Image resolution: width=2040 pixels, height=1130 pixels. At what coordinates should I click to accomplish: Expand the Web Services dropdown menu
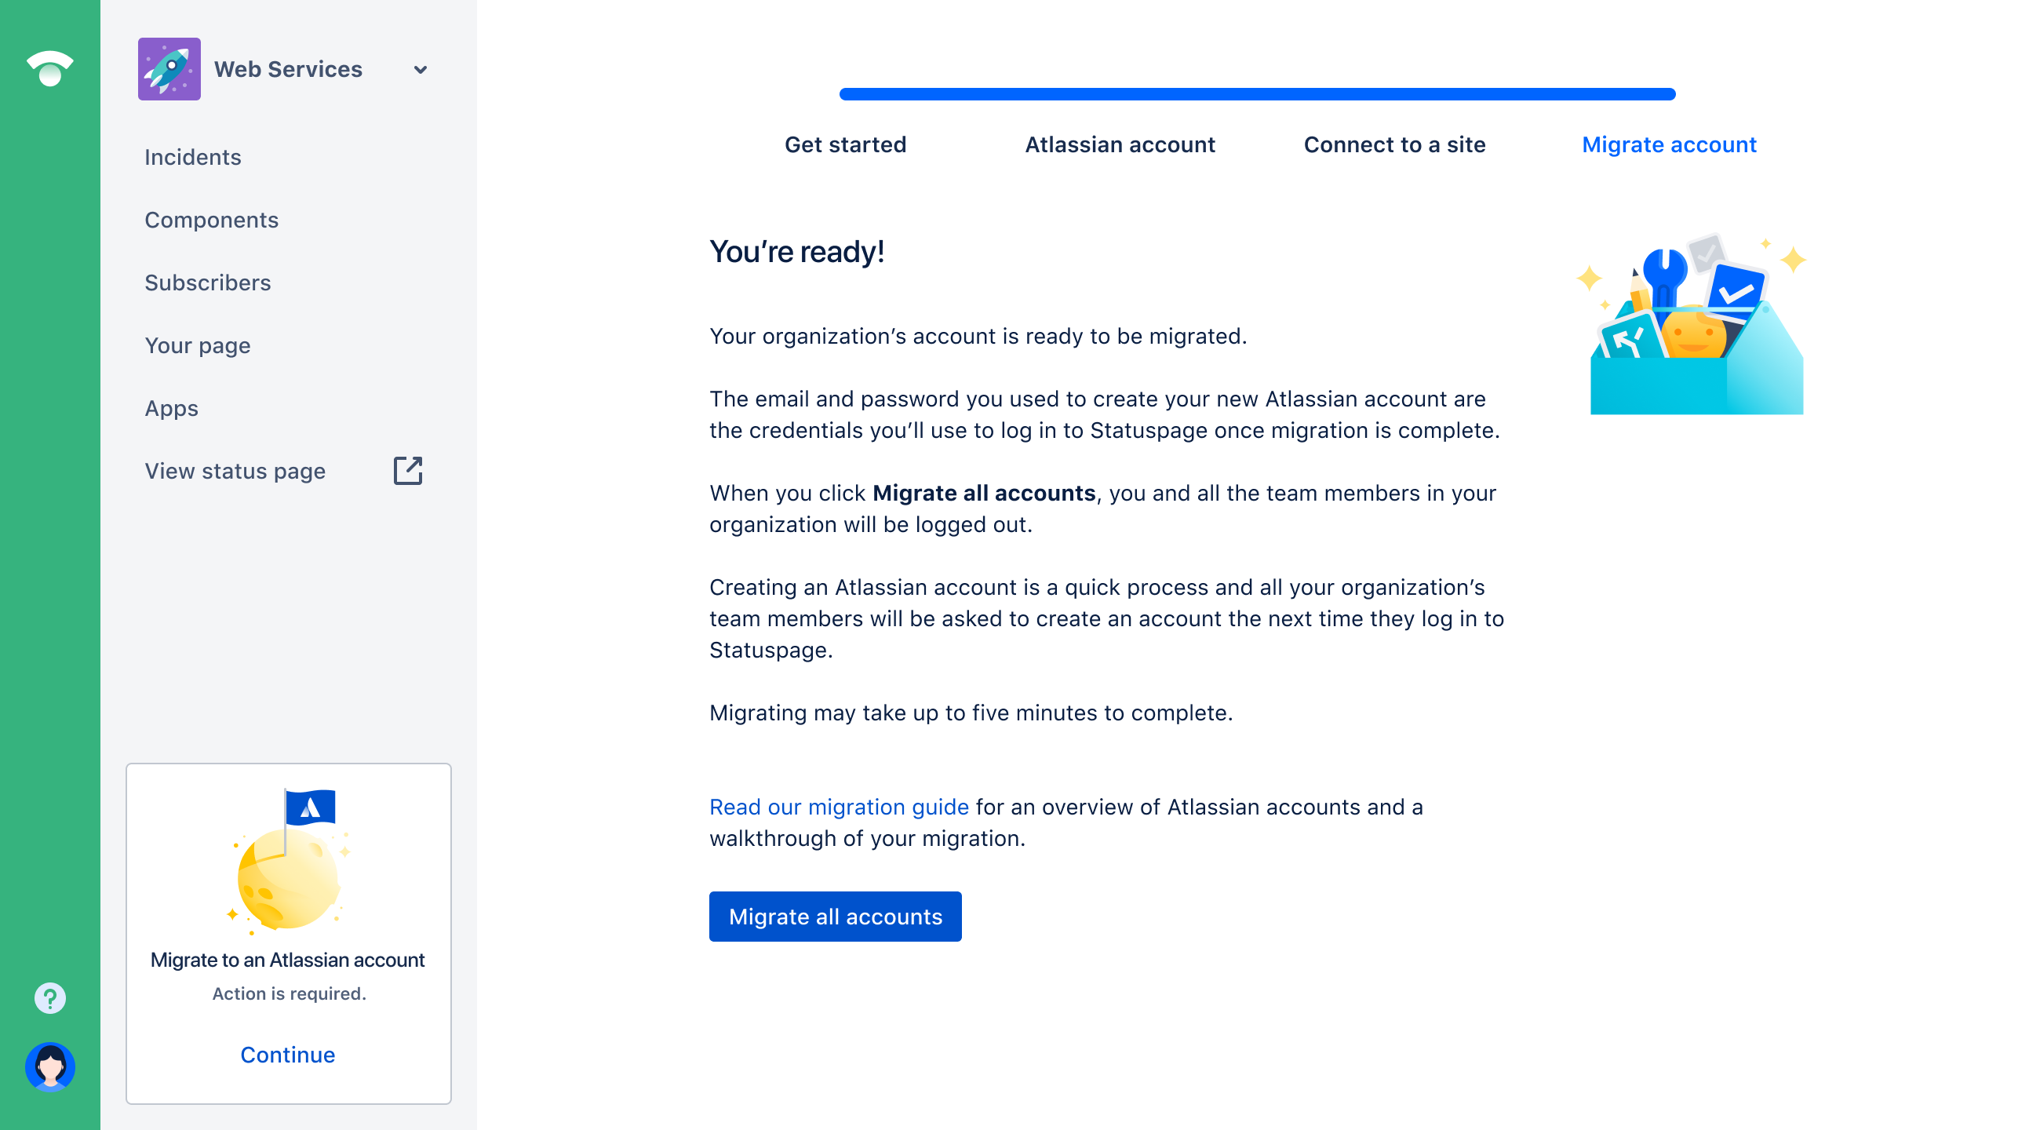(423, 68)
